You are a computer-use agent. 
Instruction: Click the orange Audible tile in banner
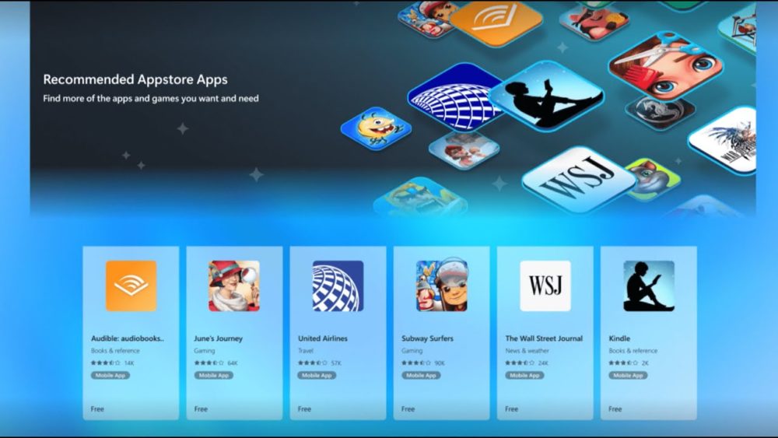coord(496,21)
